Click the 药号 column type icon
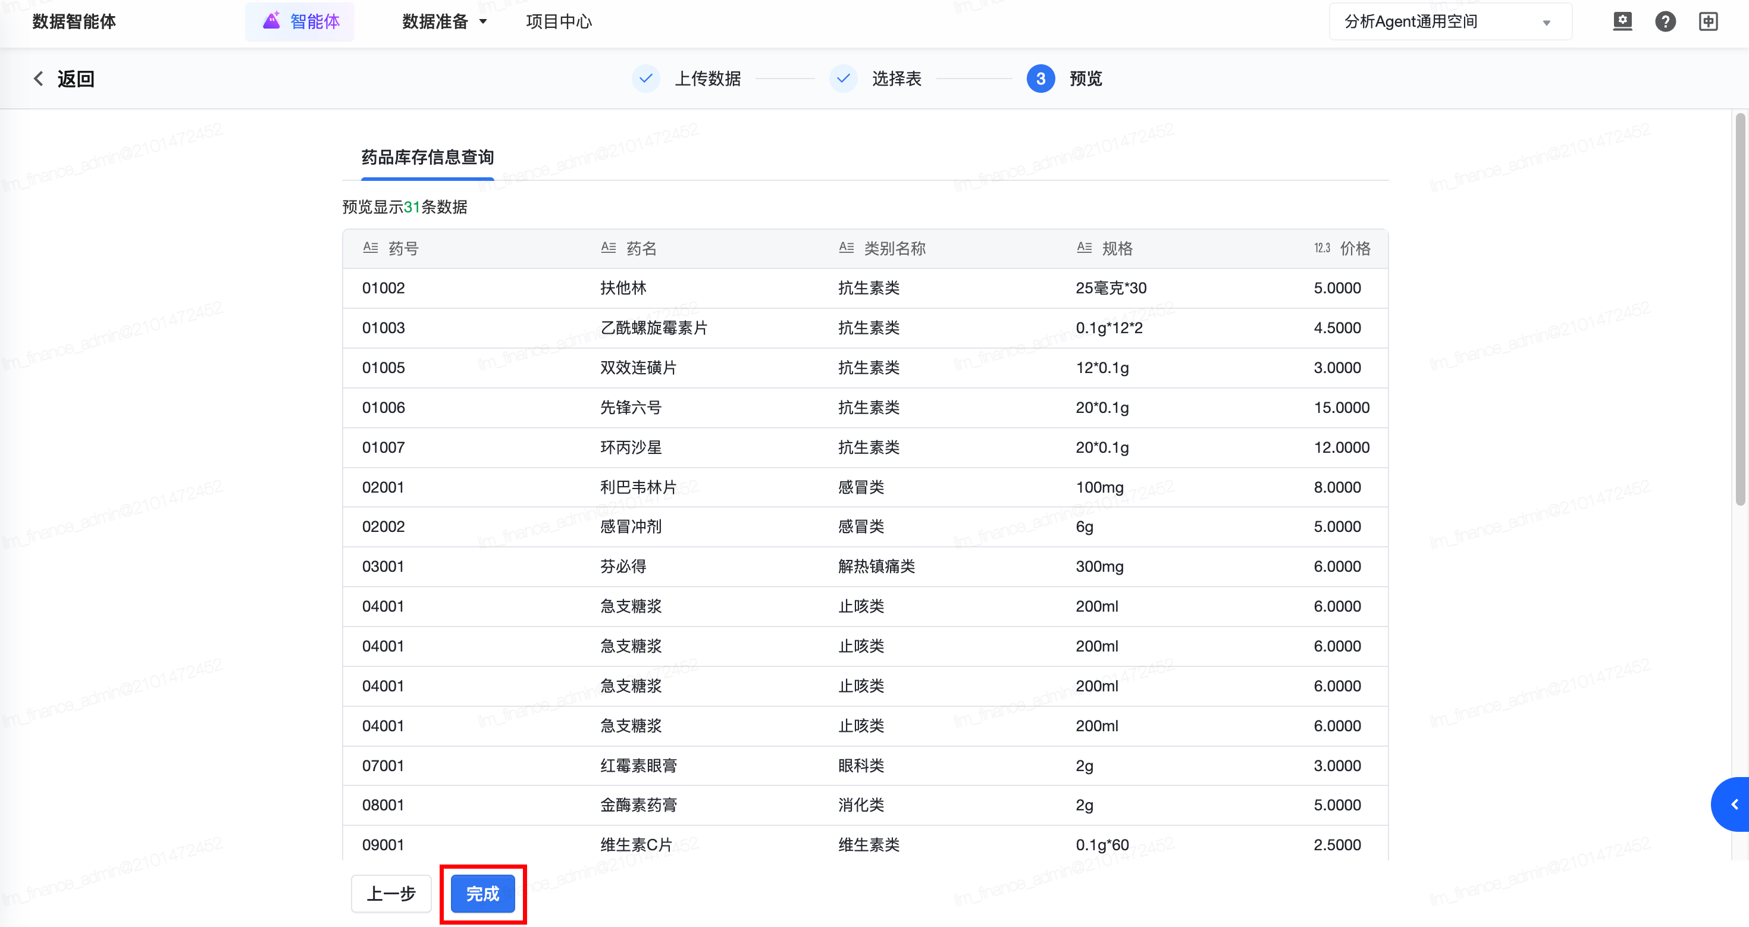This screenshot has width=1749, height=927. (370, 248)
